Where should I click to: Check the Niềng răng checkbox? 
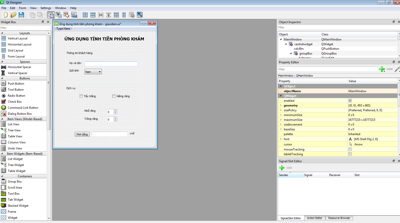pyautogui.click(x=114, y=96)
